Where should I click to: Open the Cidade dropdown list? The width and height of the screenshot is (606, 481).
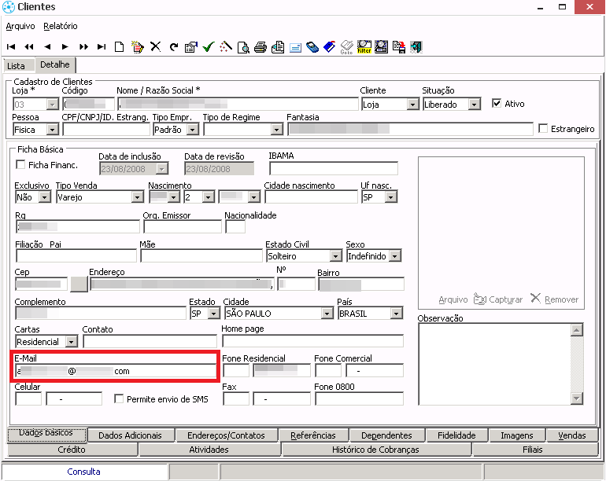click(327, 314)
